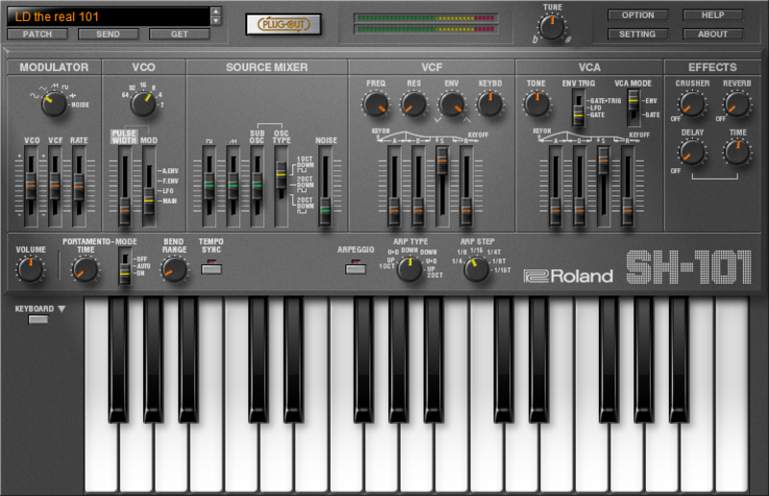769x496 pixels.
Task: Adjust the CRUSHER effect knob
Action: [x=692, y=104]
